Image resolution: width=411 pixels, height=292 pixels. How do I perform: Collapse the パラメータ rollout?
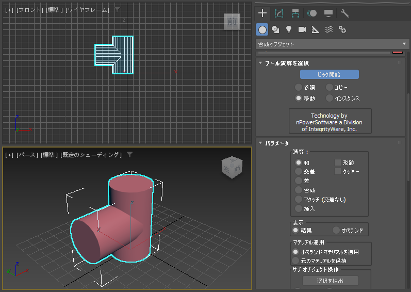(260, 143)
